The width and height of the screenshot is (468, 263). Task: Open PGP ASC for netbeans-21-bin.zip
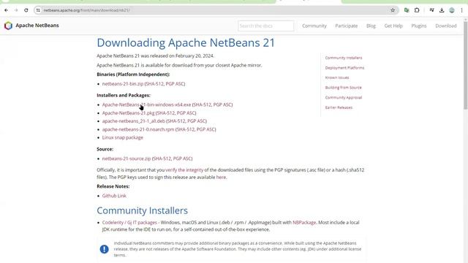175,84
